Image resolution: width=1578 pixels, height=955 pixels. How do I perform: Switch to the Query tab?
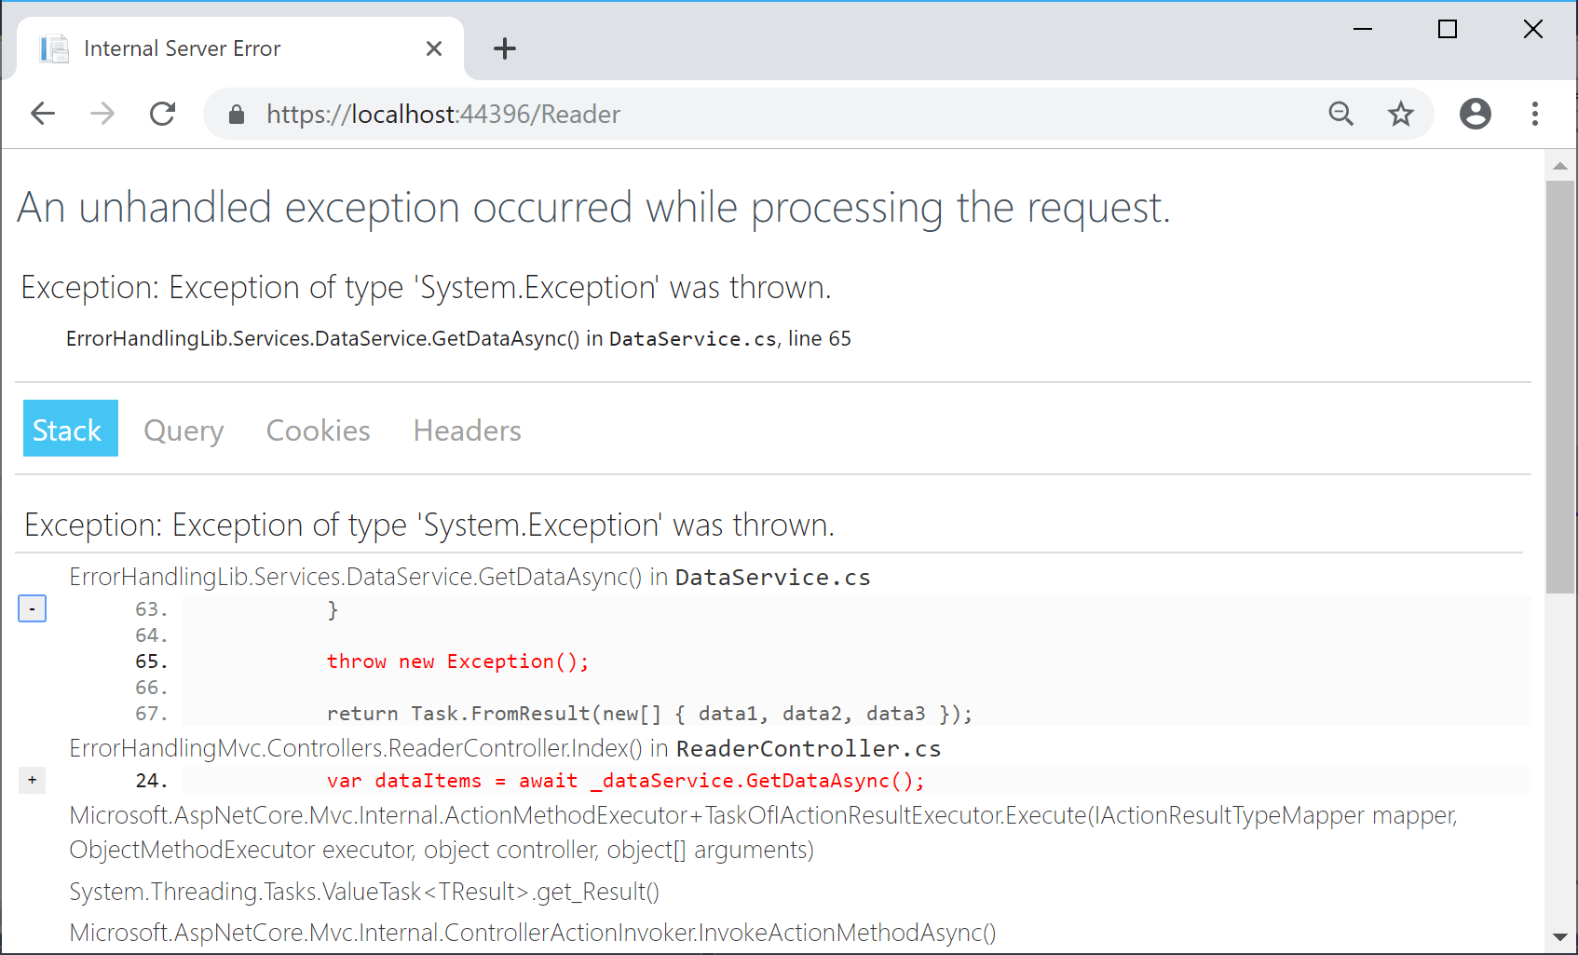click(x=184, y=430)
